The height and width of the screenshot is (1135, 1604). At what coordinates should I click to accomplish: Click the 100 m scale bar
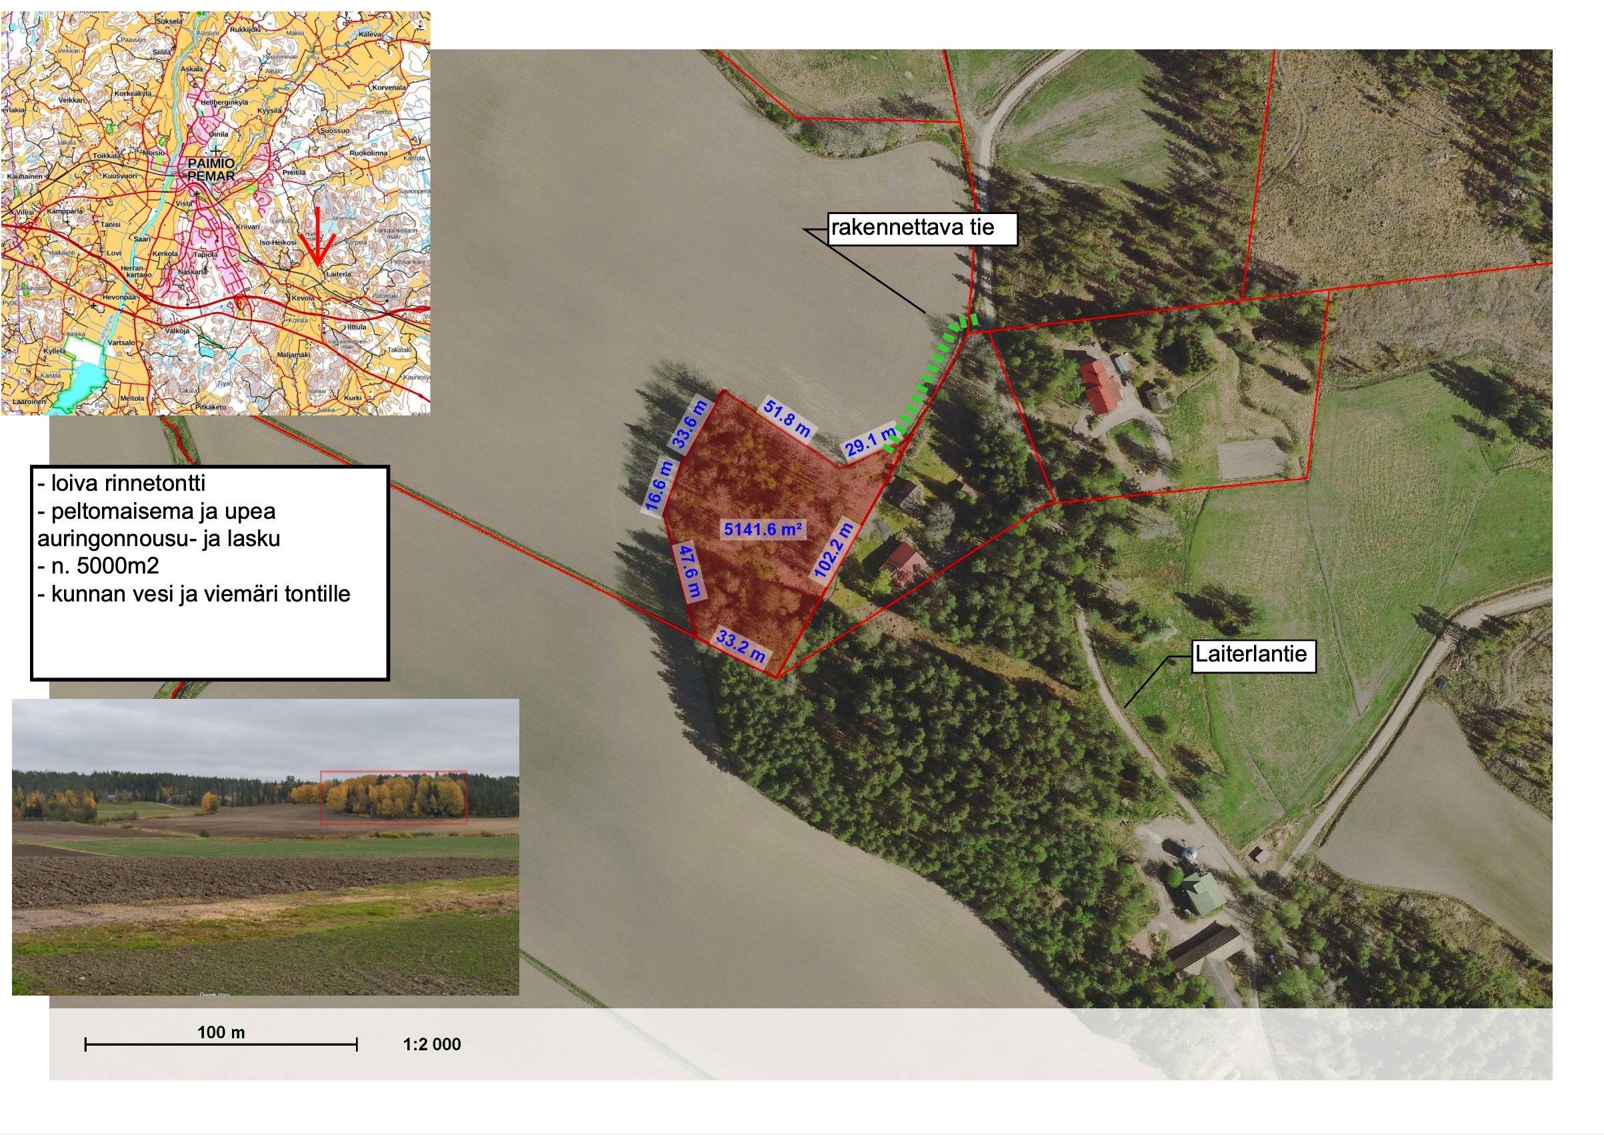click(x=221, y=1045)
